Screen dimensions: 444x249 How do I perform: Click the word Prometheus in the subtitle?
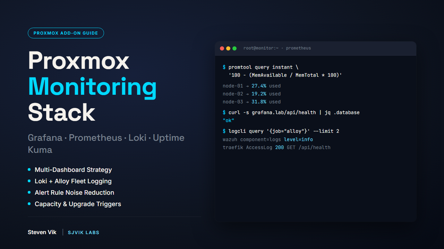(x=95, y=138)
